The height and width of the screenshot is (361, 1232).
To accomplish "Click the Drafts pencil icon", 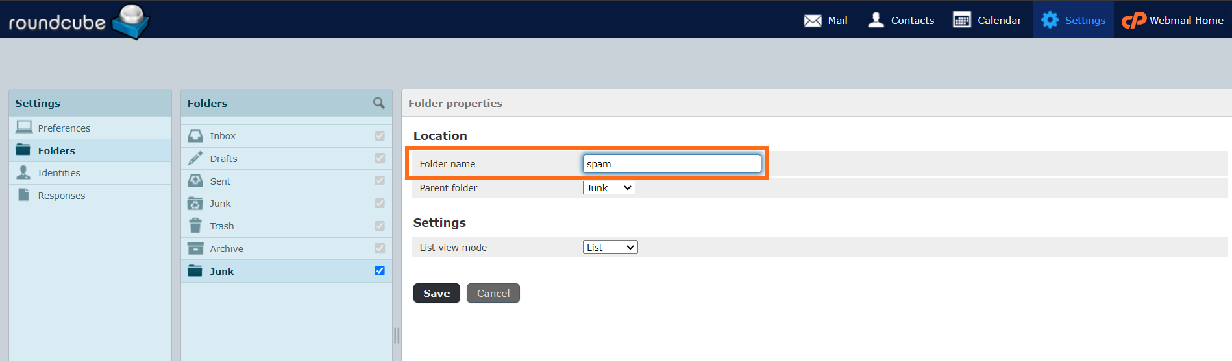I will click(195, 158).
